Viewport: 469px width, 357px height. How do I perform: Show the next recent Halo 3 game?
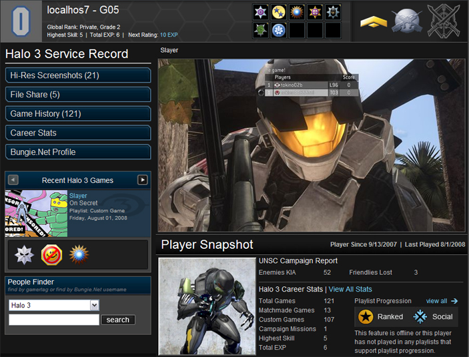pos(142,180)
